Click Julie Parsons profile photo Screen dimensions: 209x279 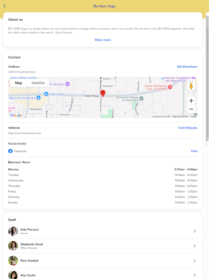(13, 231)
